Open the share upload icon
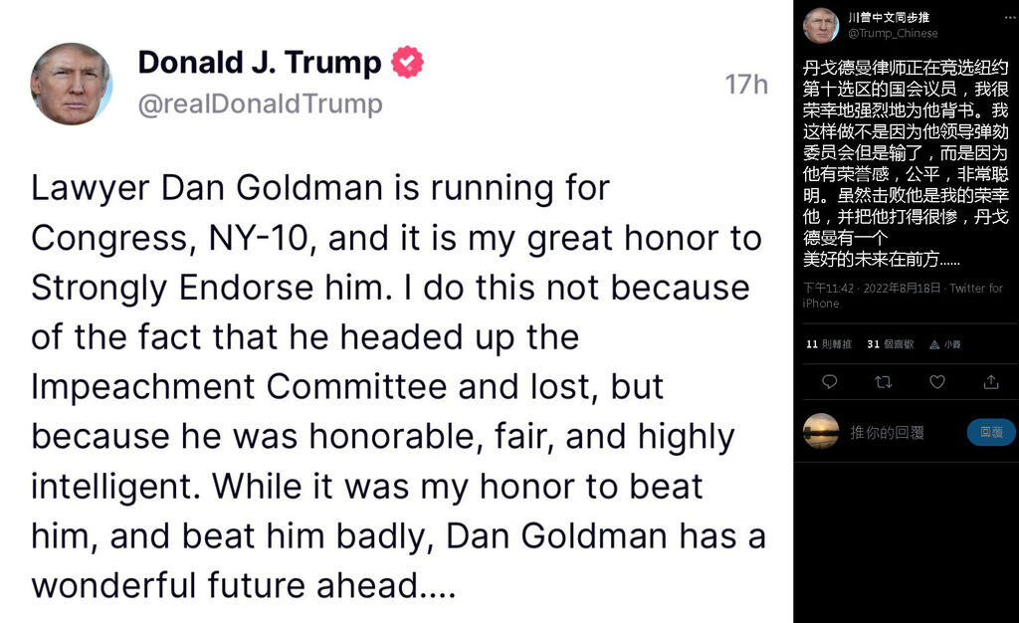This screenshot has width=1019, height=623. (x=991, y=381)
